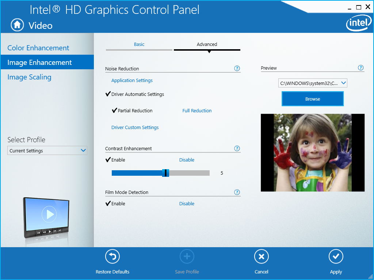374x280 pixels.
Task: Open Preview help question icon
Action: pyautogui.click(x=361, y=68)
